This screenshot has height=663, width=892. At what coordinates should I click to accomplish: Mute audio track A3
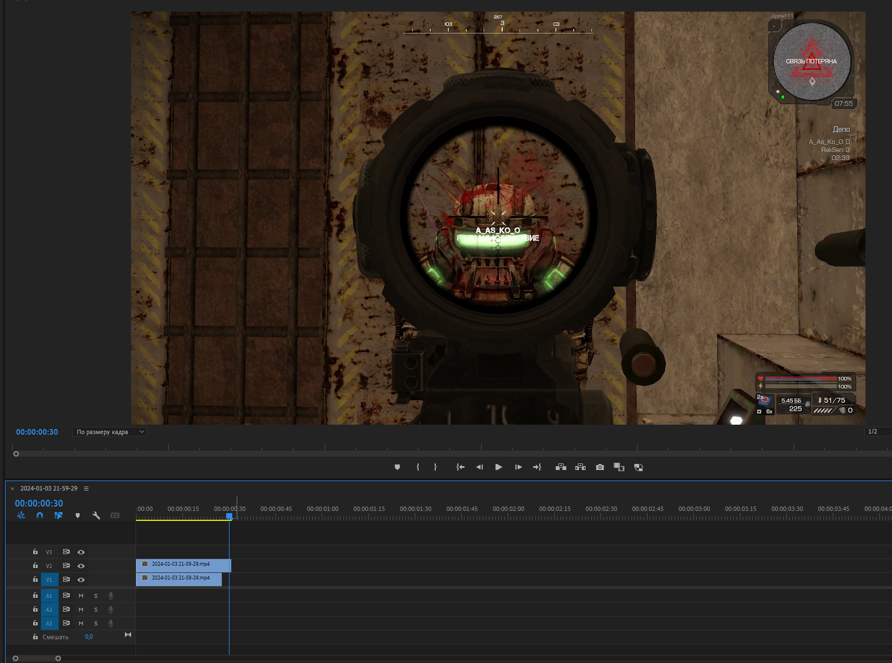coord(81,623)
